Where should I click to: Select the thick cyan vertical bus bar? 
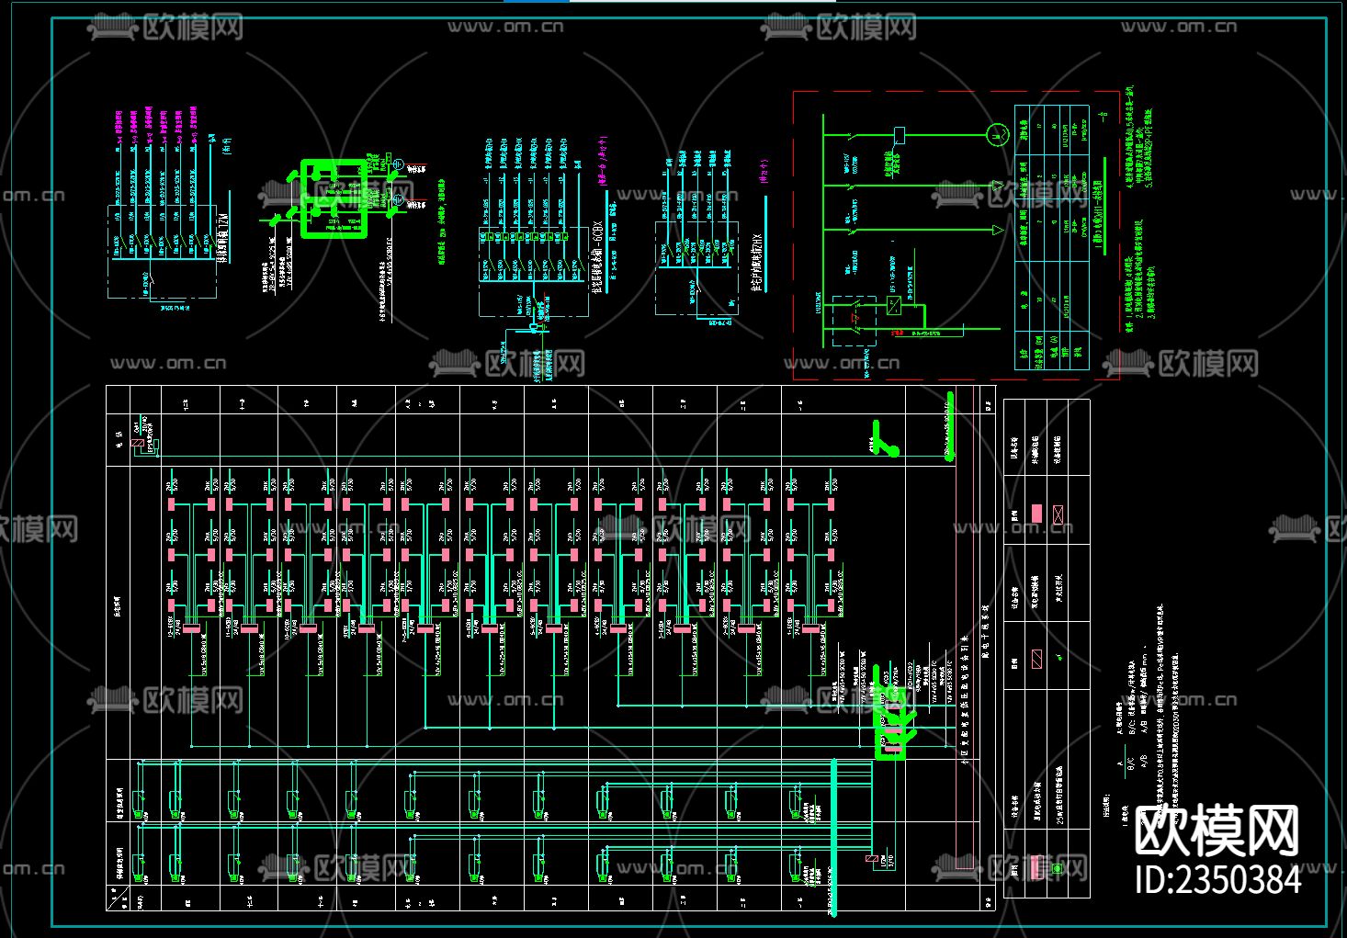coord(833,836)
